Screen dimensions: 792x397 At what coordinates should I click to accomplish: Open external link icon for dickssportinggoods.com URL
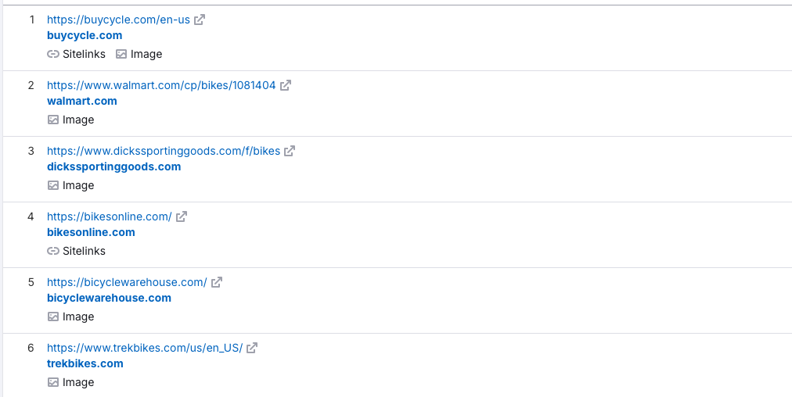point(290,151)
